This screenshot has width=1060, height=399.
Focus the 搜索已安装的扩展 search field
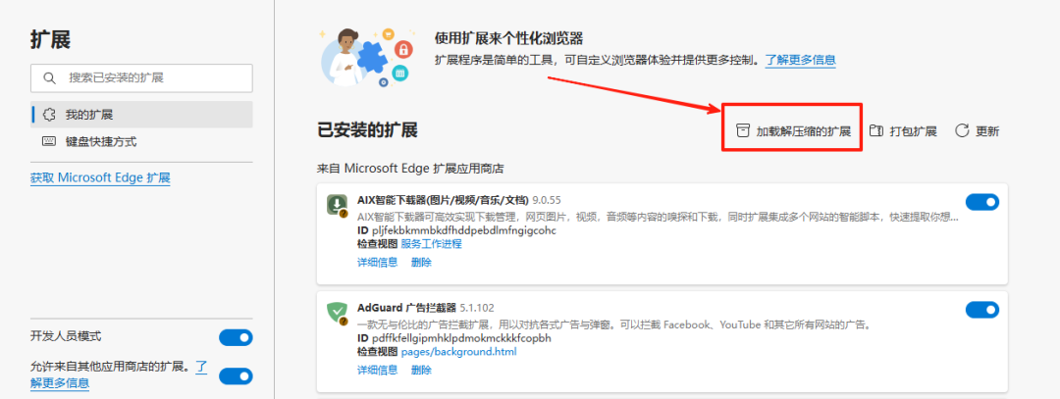pyautogui.click(x=141, y=78)
